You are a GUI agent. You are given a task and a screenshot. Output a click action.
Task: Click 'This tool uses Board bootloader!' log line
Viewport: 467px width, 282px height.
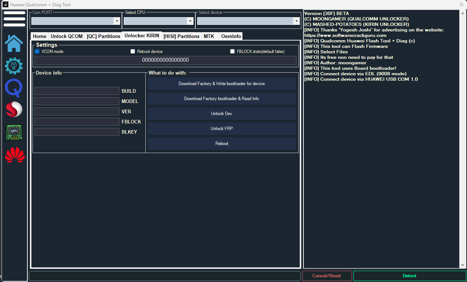pyautogui.click(x=350, y=68)
